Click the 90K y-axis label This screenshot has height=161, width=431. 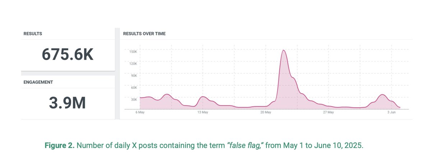coord(134,75)
